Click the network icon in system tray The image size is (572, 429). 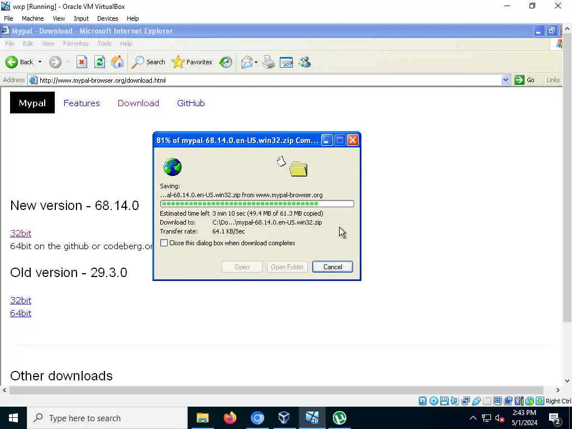pyautogui.click(x=487, y=418)
